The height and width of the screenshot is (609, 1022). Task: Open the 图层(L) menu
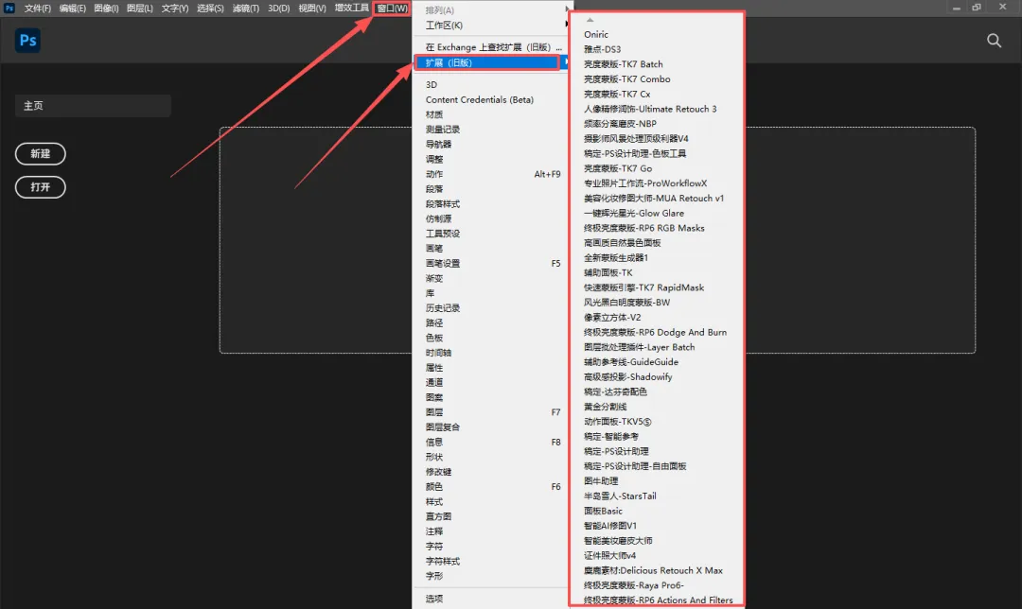click(x=139, y=9)
